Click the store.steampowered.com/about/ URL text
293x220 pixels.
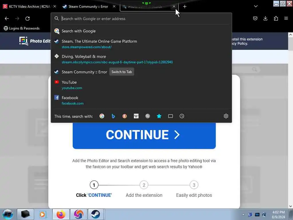[87, 47]
